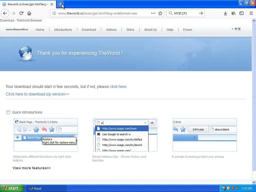Screen dimensions: 256x192
Task: Click the red shield tray icon
Action: 233,188
